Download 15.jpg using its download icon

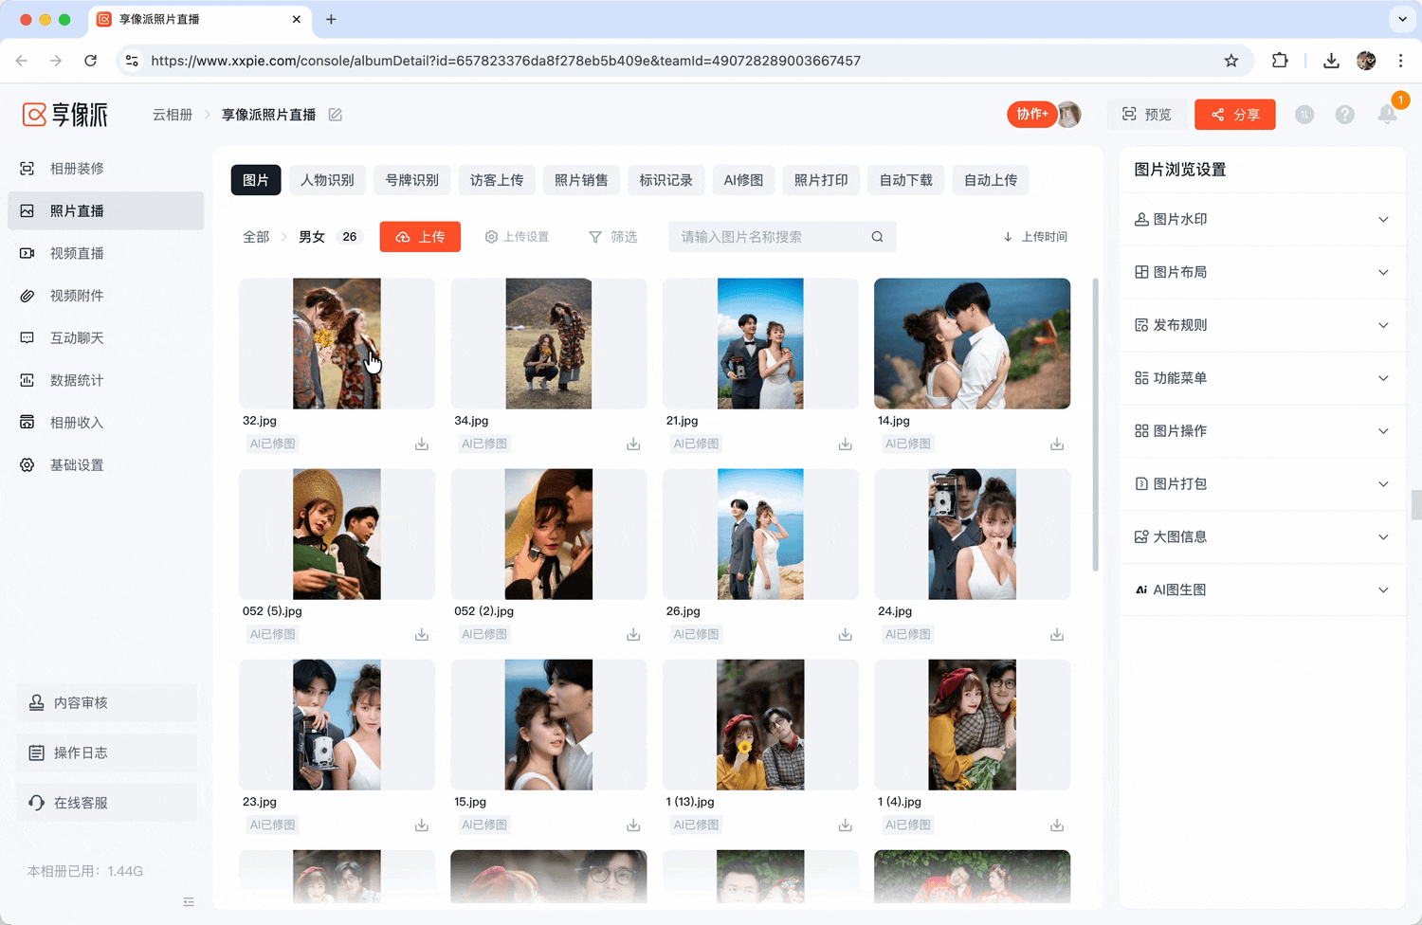click(633, 825)
